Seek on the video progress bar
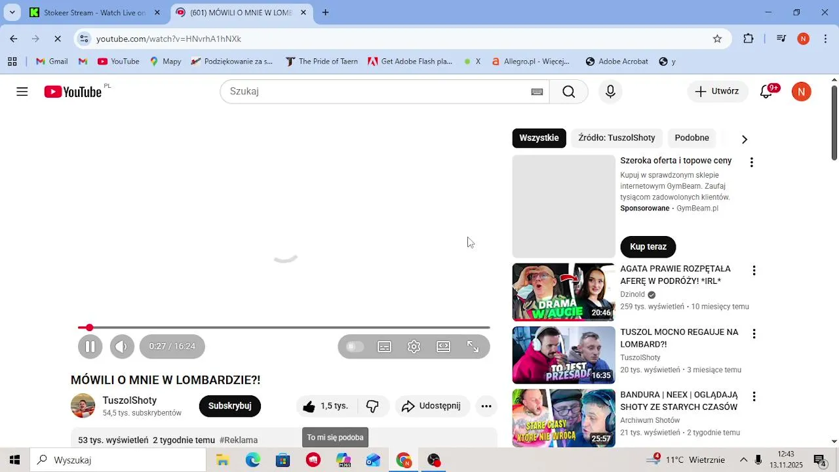Viewport: 839px width, 472px height. (x=284, y=327)
